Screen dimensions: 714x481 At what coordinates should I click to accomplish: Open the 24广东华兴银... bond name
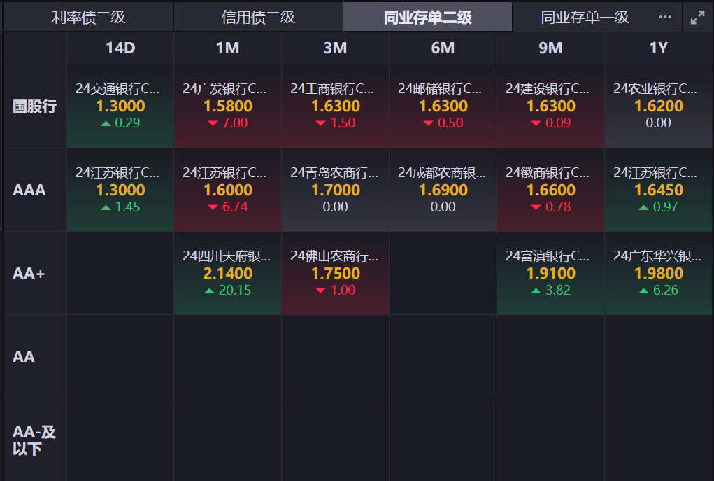[657, 256]
